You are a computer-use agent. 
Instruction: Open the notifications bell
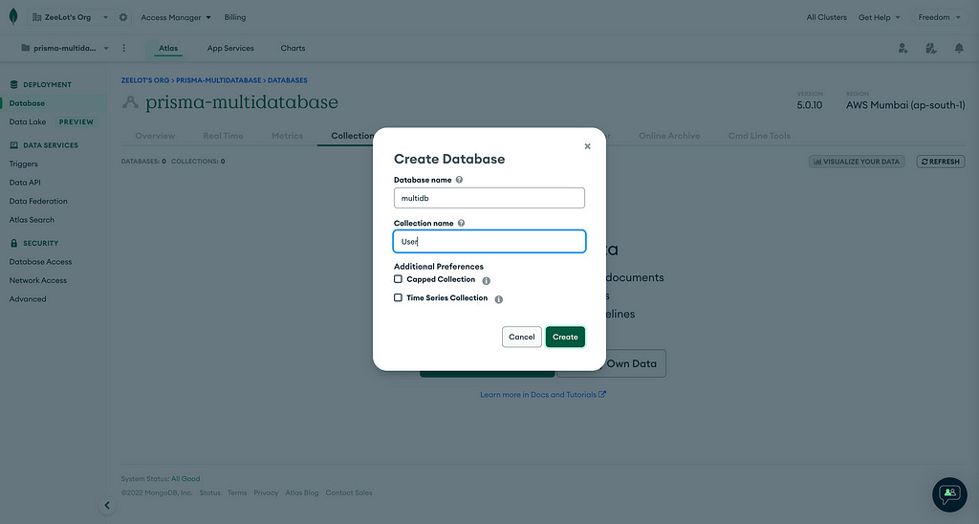tap(959, 48)
